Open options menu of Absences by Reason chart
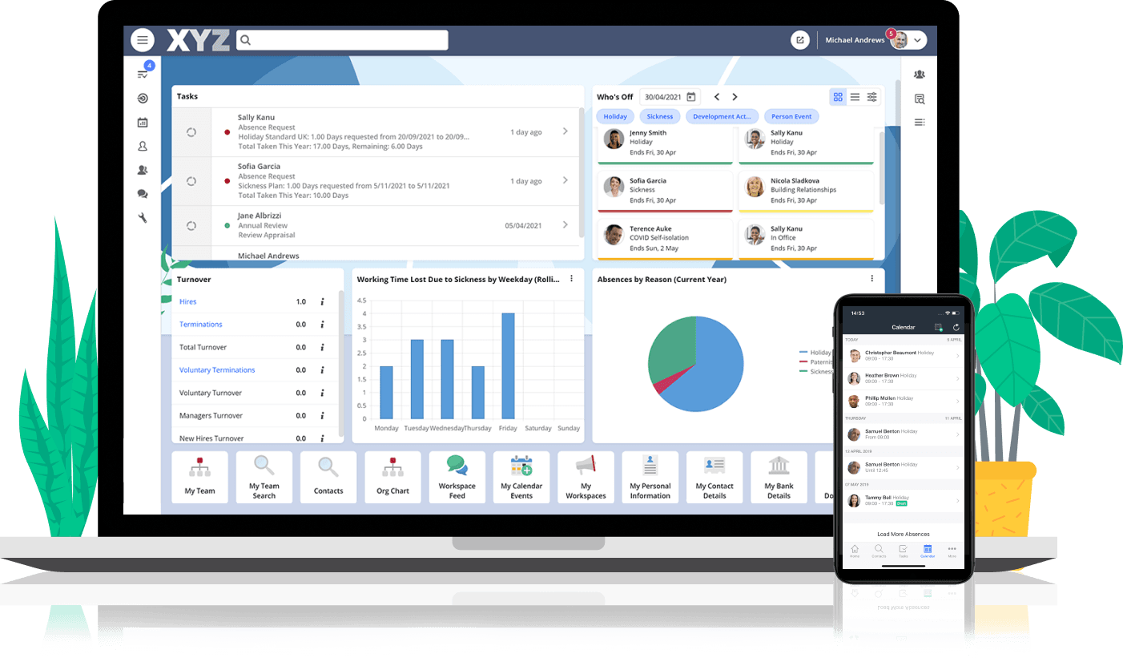 pyautogui.click(x=872, y=279)
